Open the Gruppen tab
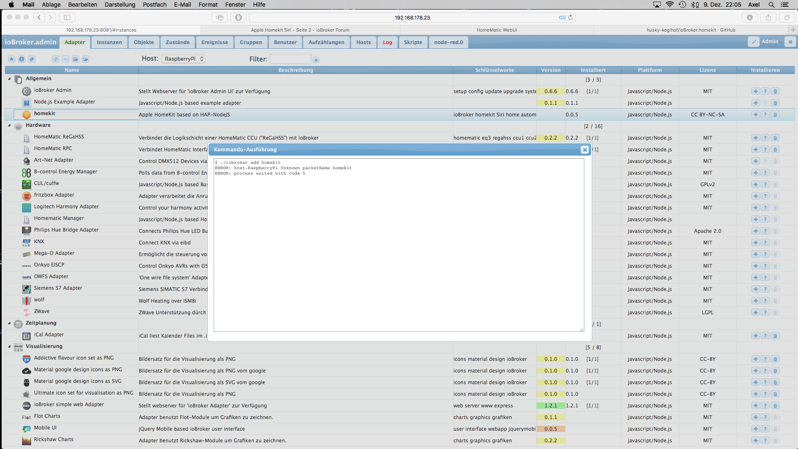Image resolution: width=798 pixels, height=449 pixels. pyautogui.click(x=251, y=42)
